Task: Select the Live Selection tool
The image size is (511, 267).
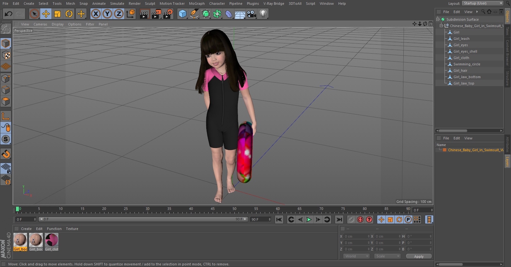Action: 34,14
